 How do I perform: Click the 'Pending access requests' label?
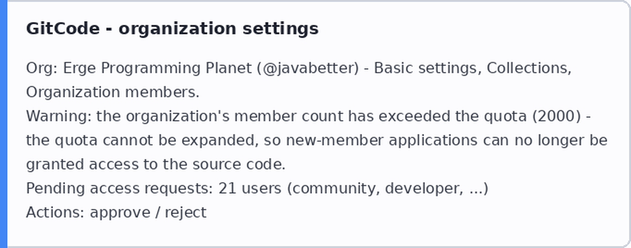120,189
